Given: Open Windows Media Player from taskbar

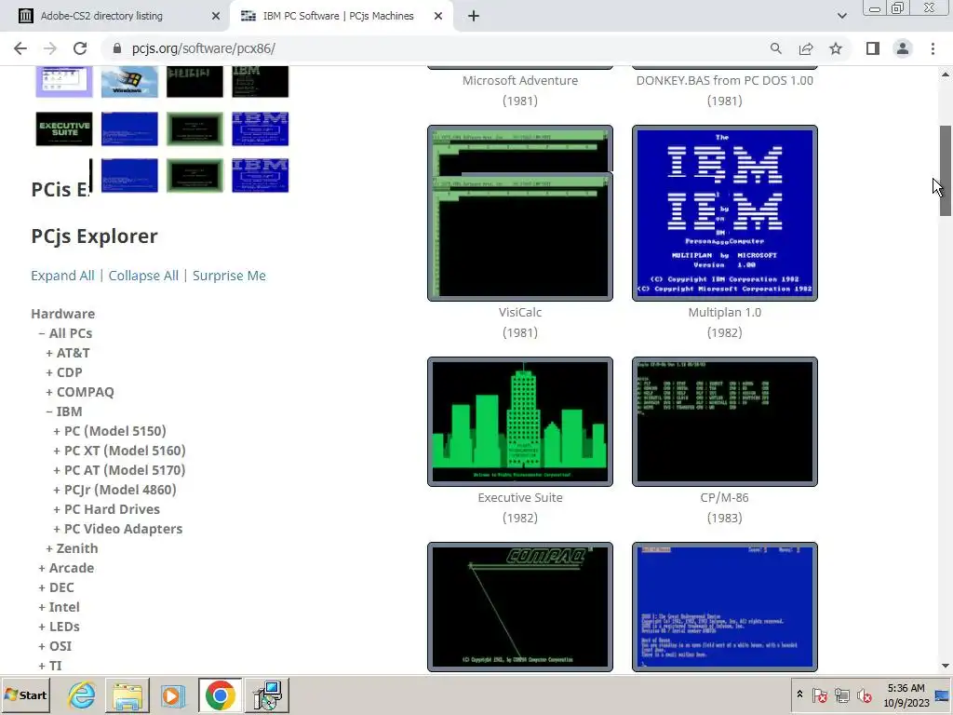Looking at the screenshot, I should pyautogui.click(x=173, y=695).
